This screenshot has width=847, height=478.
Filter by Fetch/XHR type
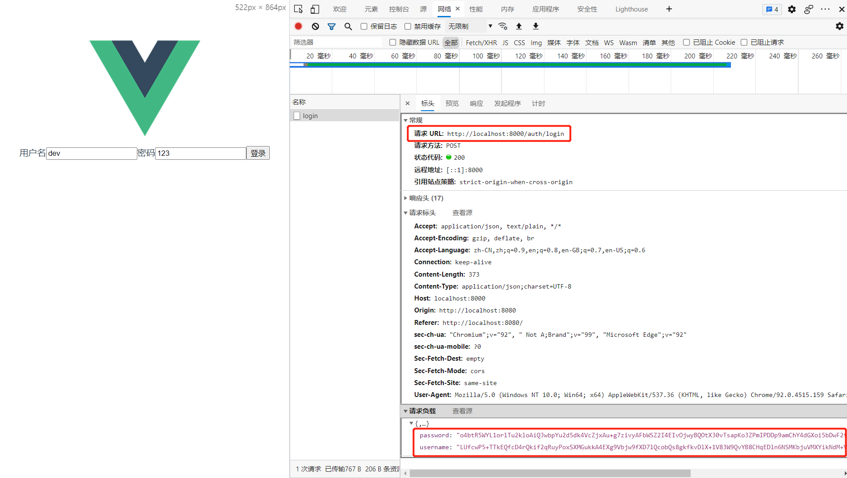click(481, 42)
